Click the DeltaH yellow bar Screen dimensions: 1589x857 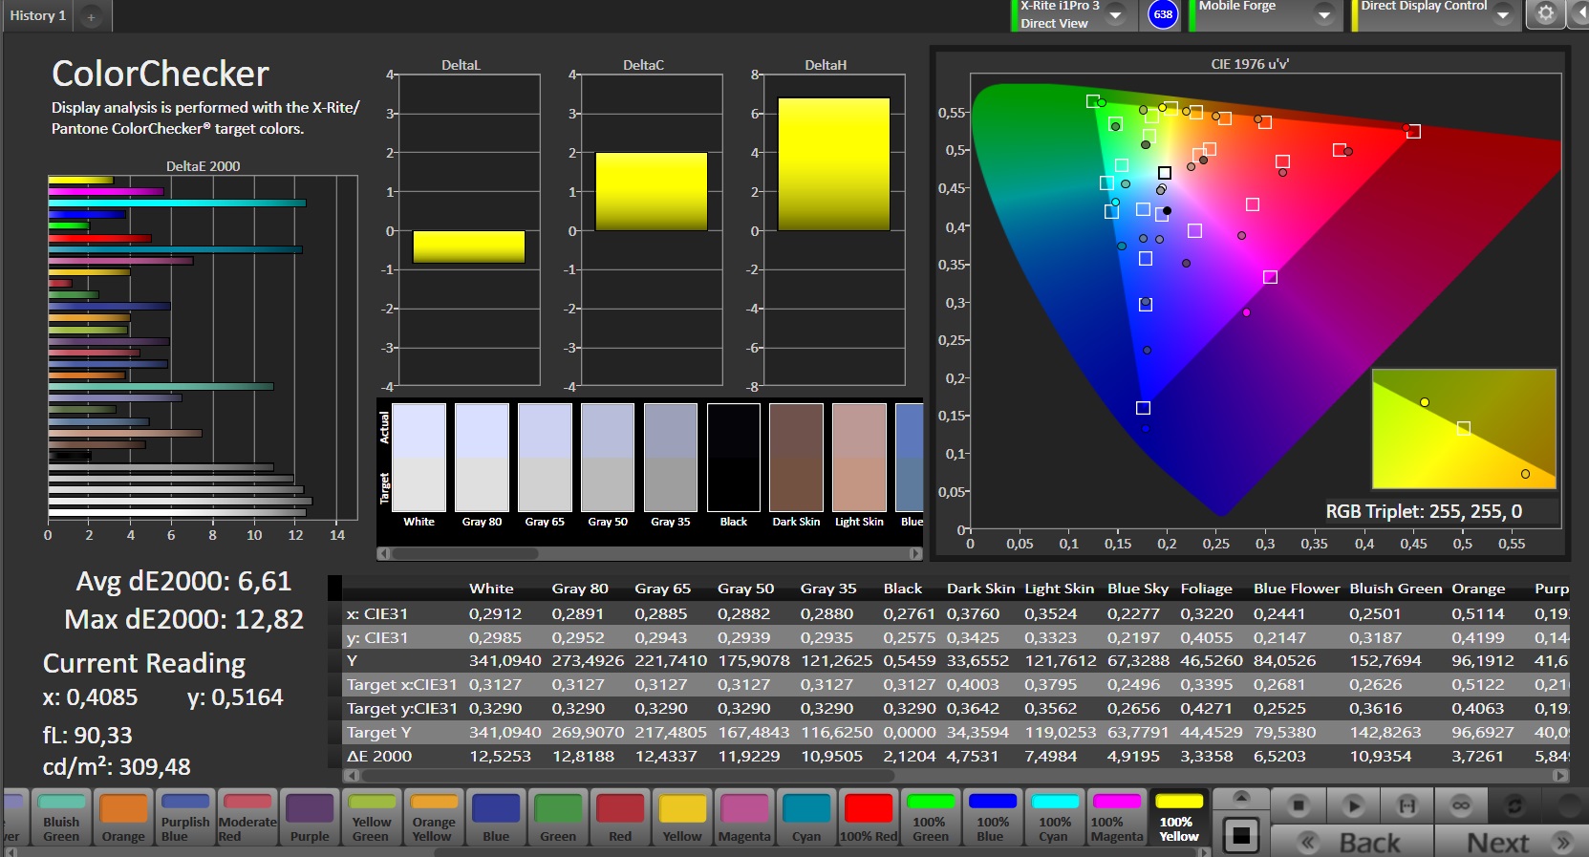[834, 164]
